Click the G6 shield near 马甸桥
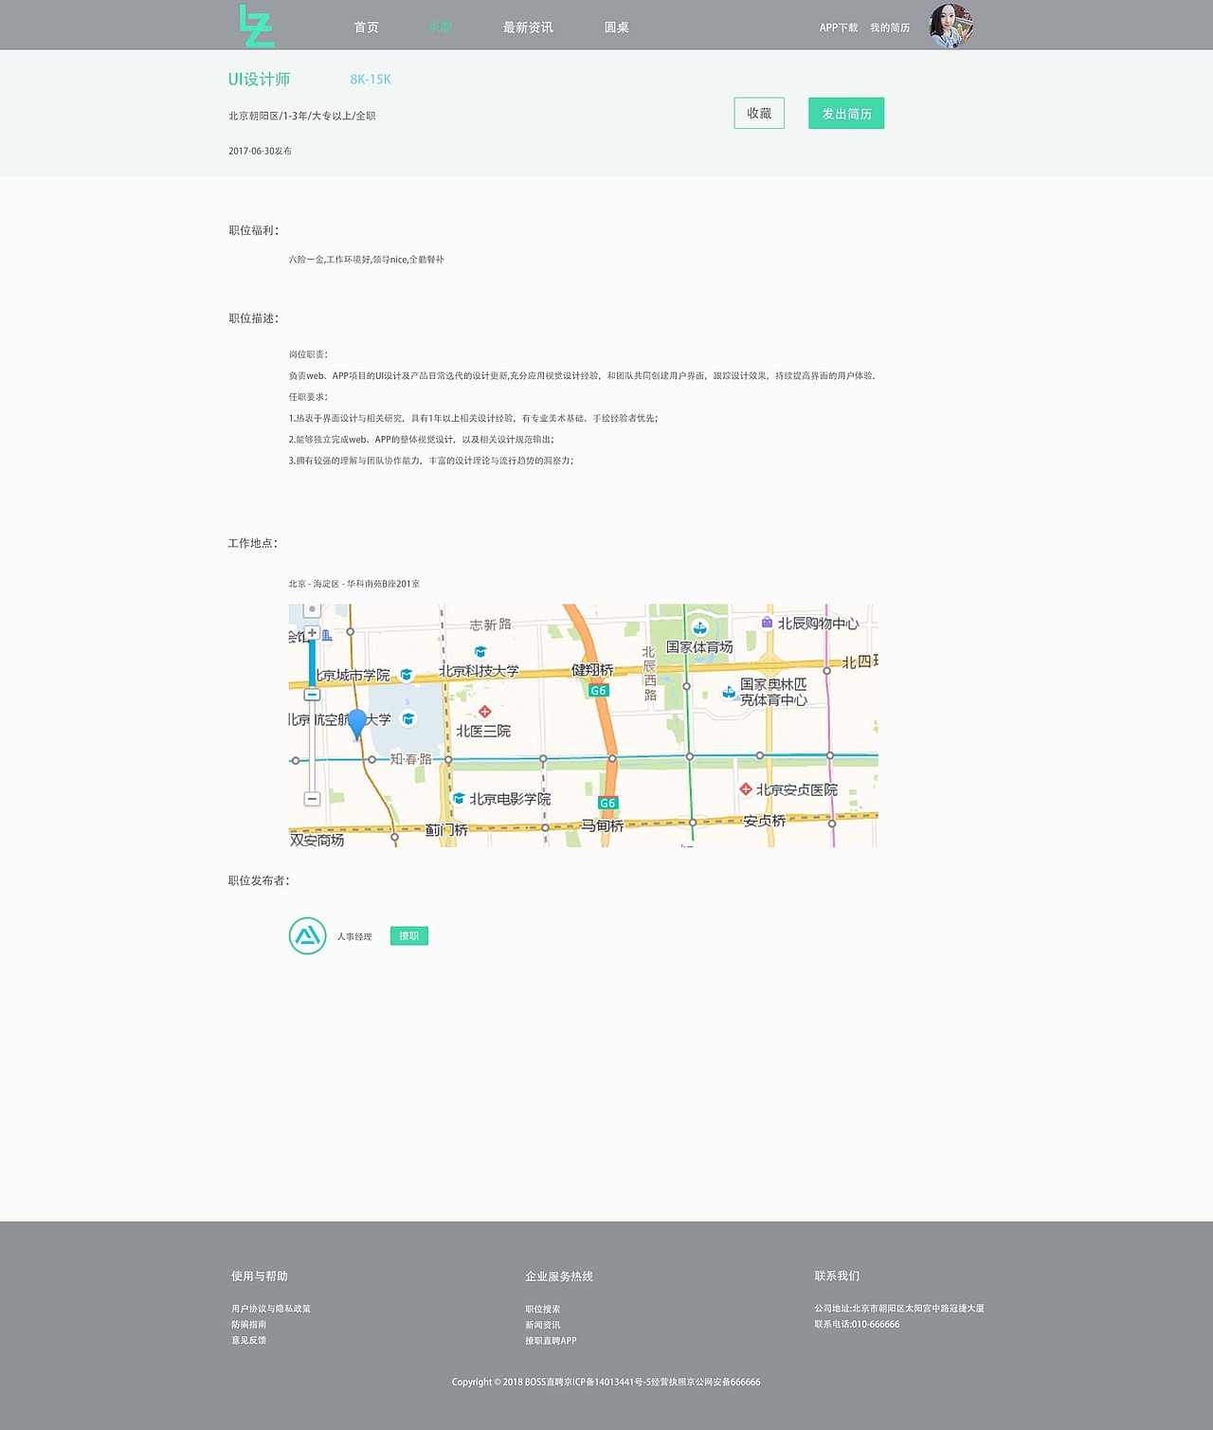Image resolution: width=1213 pixels, height=1430 pixels. click(607, 803)
